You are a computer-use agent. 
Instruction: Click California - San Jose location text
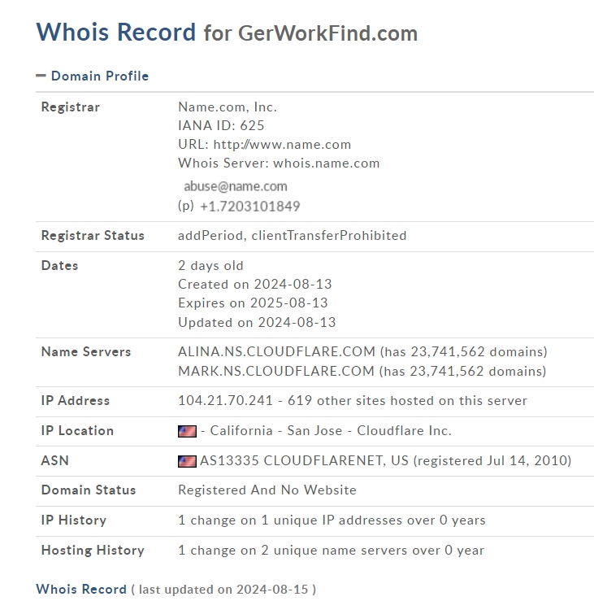pos(276,431)
